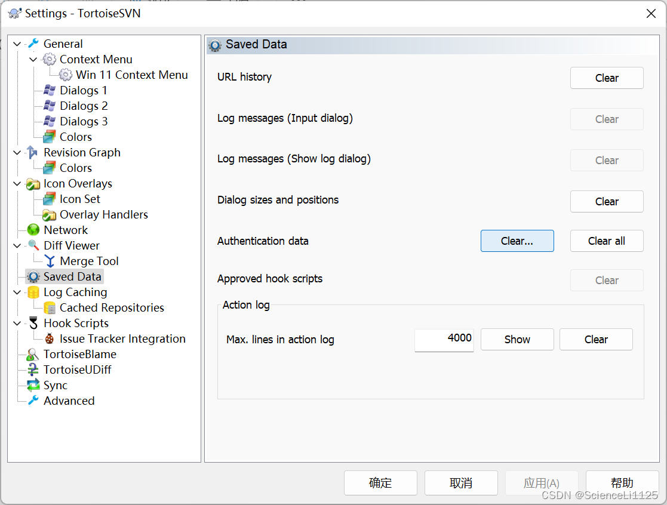Image resolution: width=667 pixels, height=505 pixels.
Task: Click the 取消 (Cancel) button
Action: (461, 483)
